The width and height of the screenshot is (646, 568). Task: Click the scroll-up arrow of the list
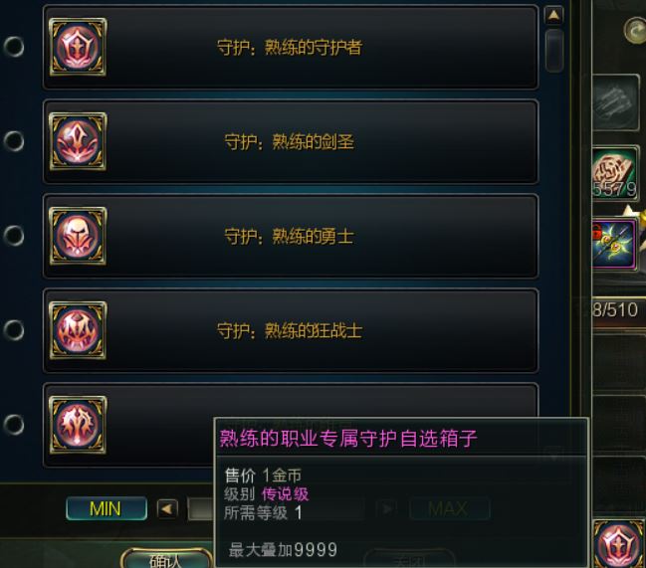(553, 16)
